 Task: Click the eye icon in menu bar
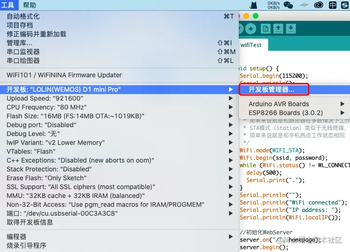tap(304, 5)
